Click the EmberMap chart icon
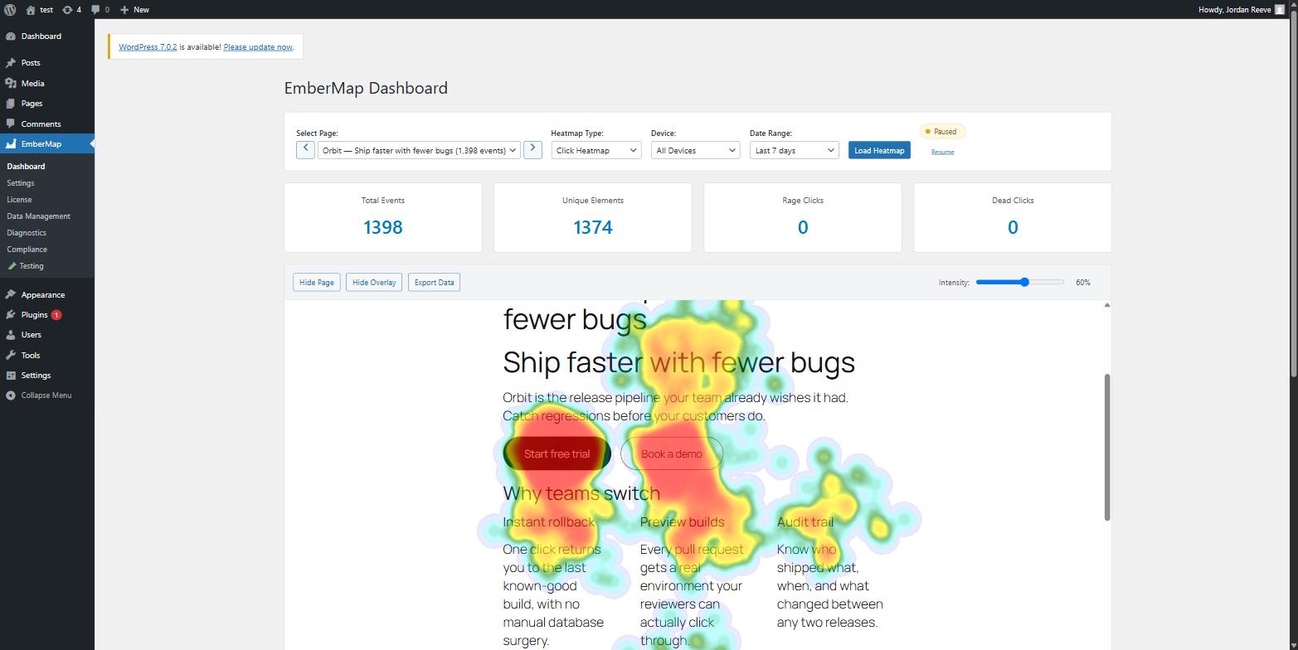 click(x=10, y=144)
